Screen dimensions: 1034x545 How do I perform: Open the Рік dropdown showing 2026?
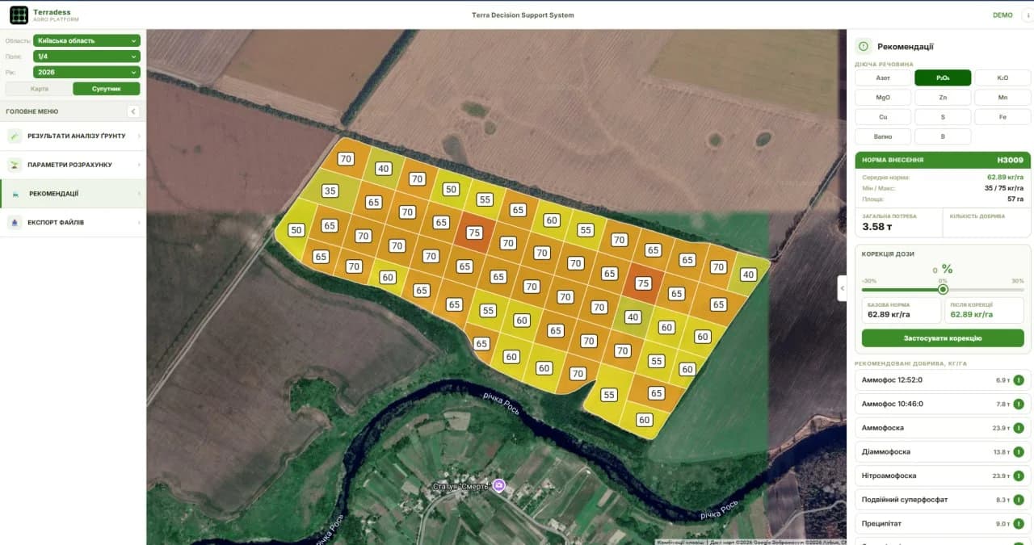click(87, 72)
